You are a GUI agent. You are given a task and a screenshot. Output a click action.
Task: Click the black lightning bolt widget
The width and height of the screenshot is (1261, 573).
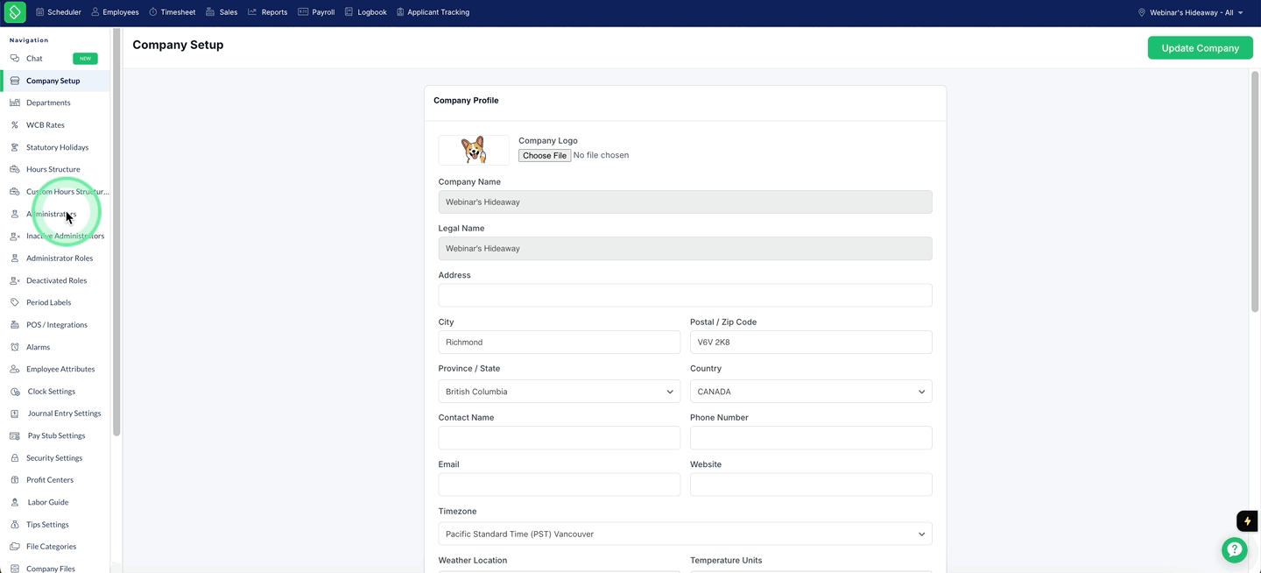tap(1247, 521)
